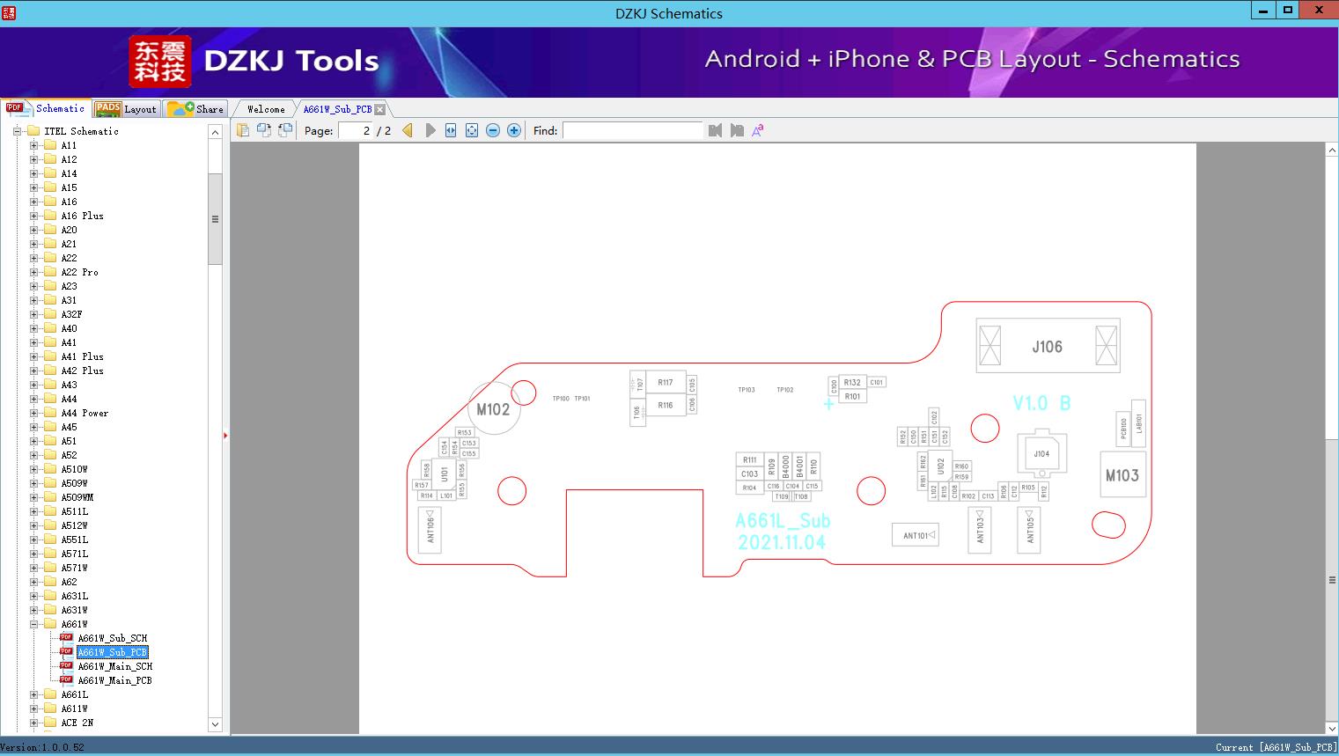Switch to the Layout tab

126,109
